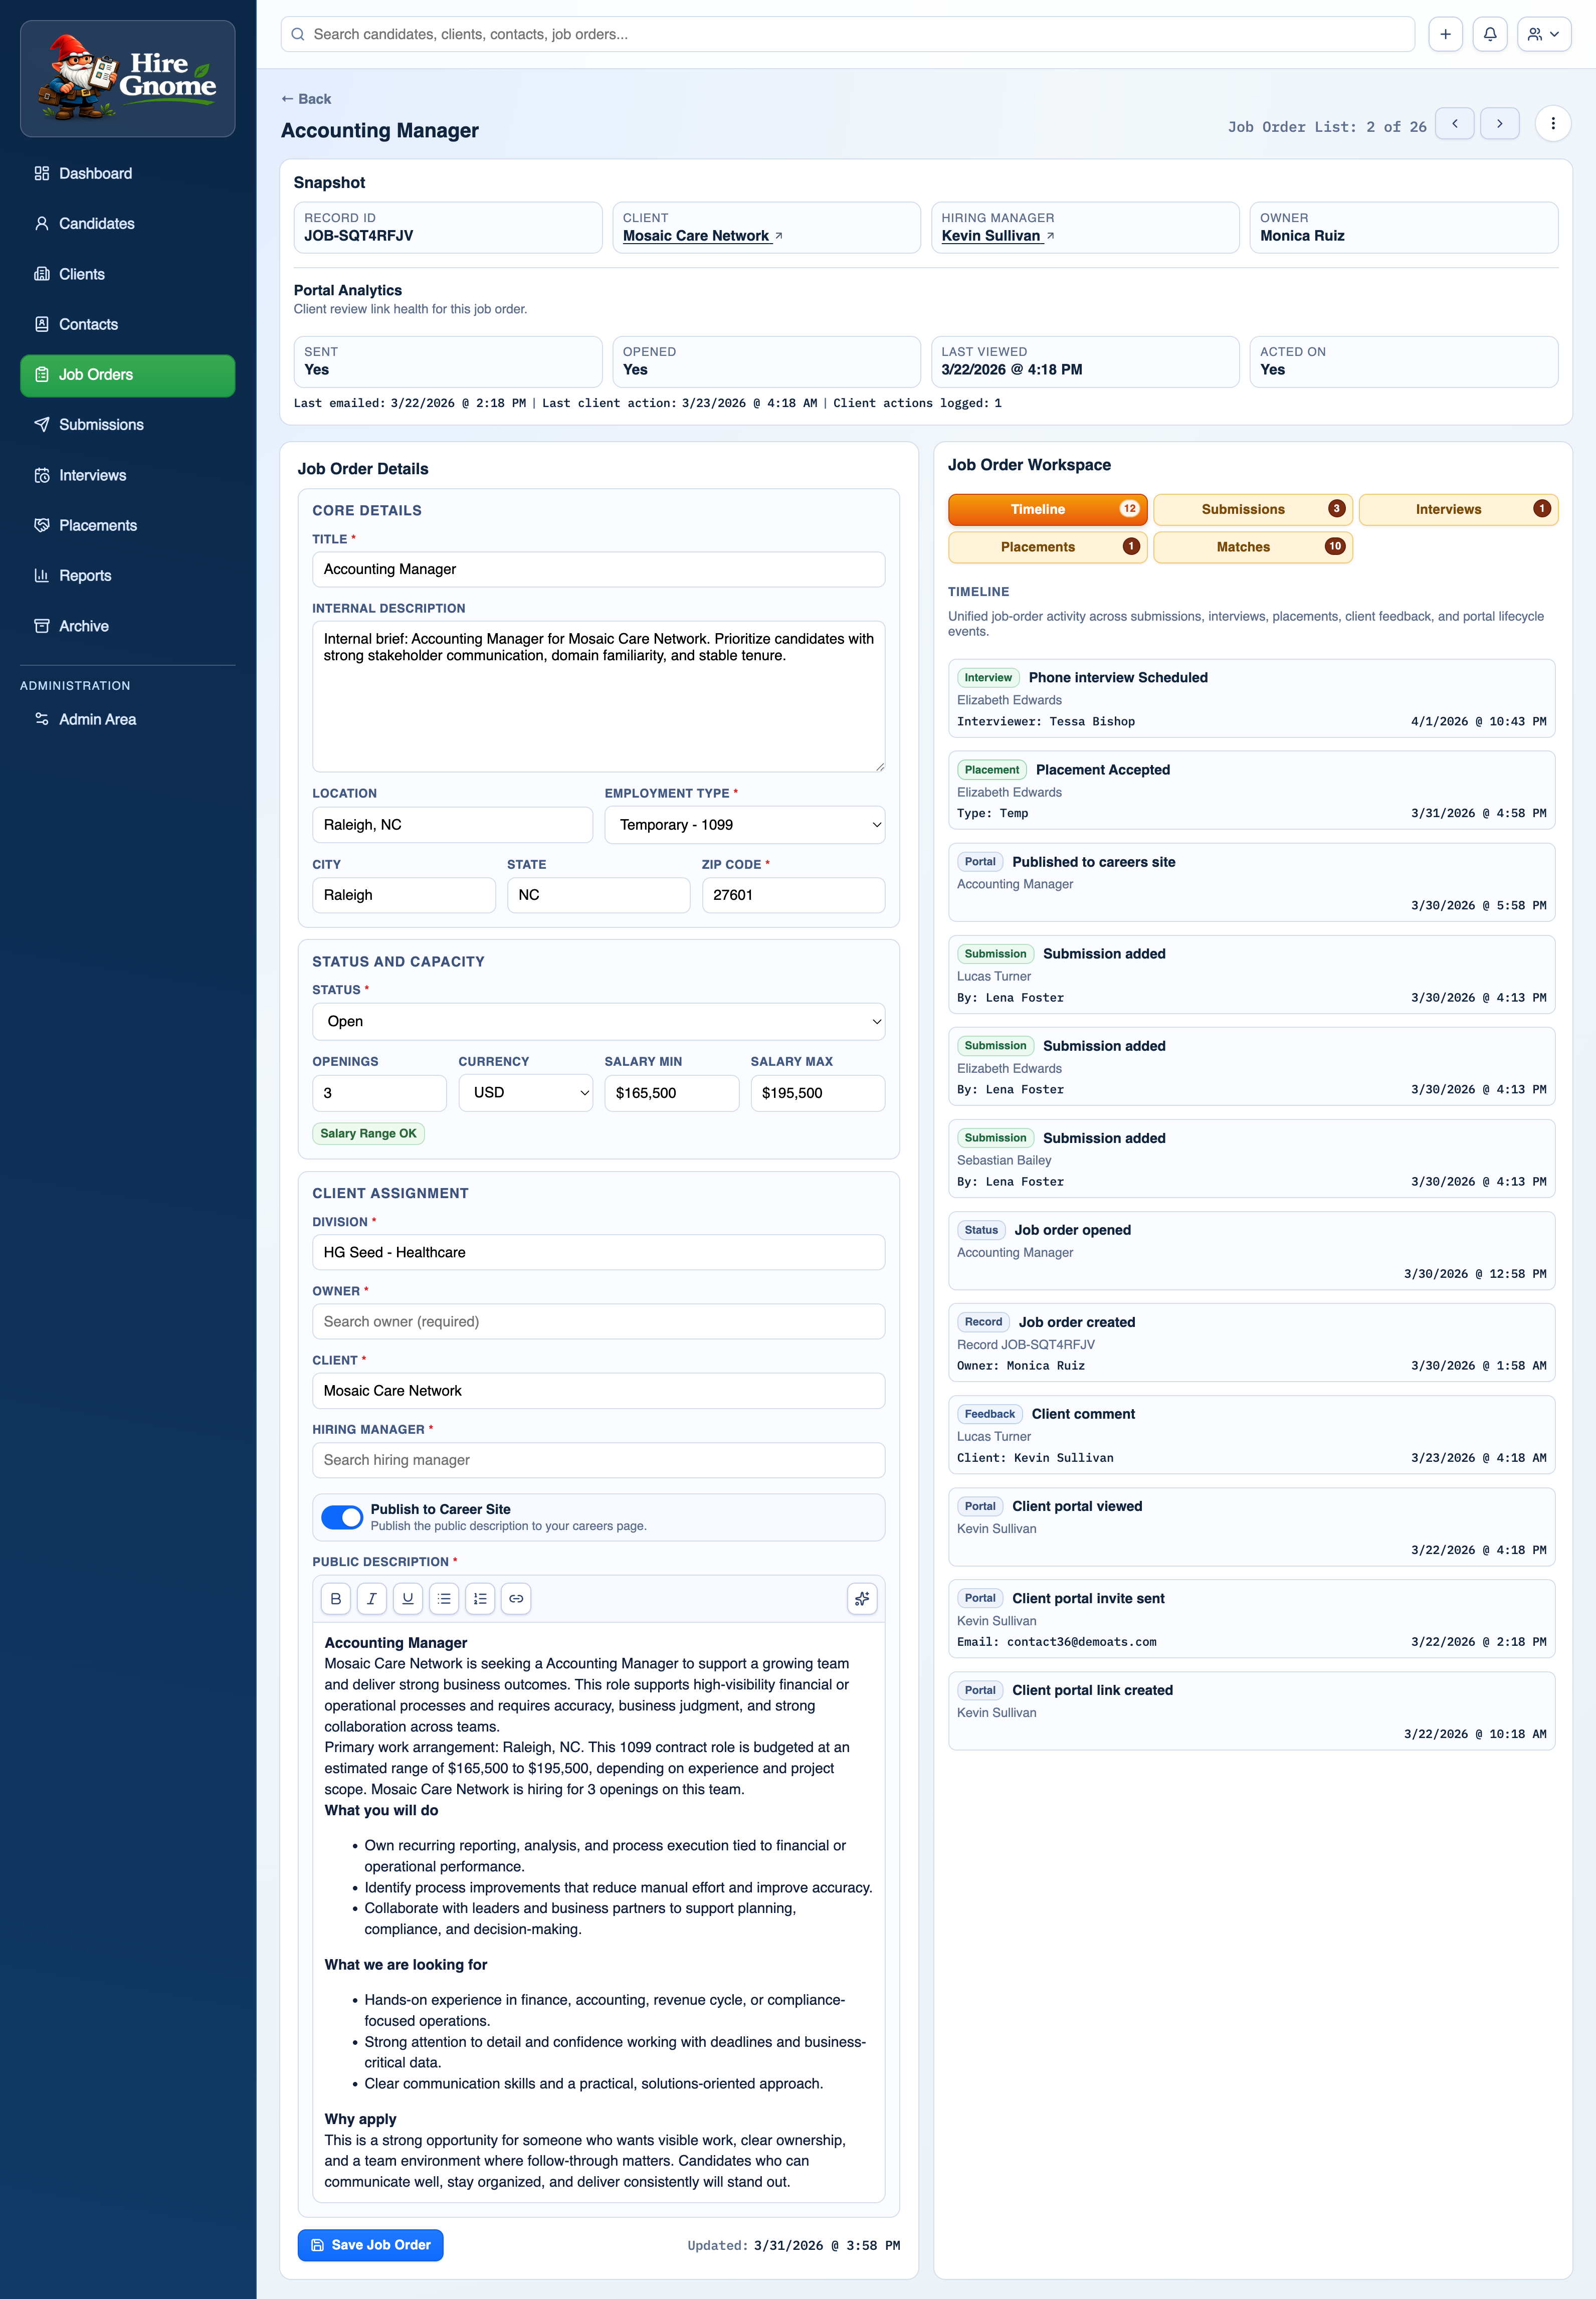Image resolution: width=1596 pixels, height=2299 pixels.
Task: Click the Salary Min input field
Action: pos(671,1092)
